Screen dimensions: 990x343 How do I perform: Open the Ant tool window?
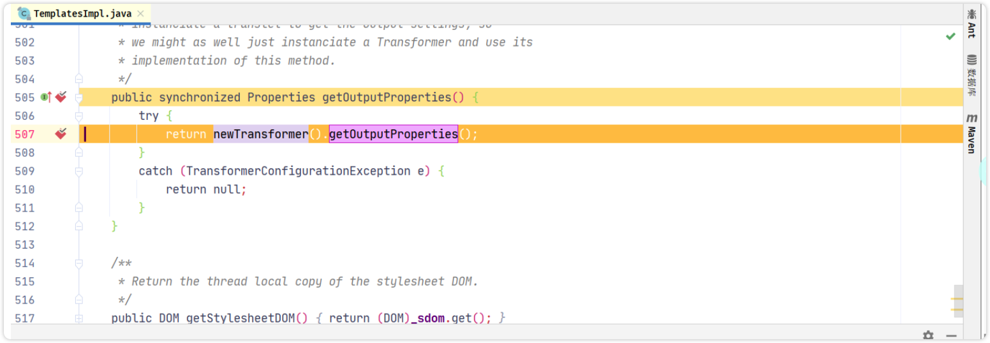pos(972,24)
